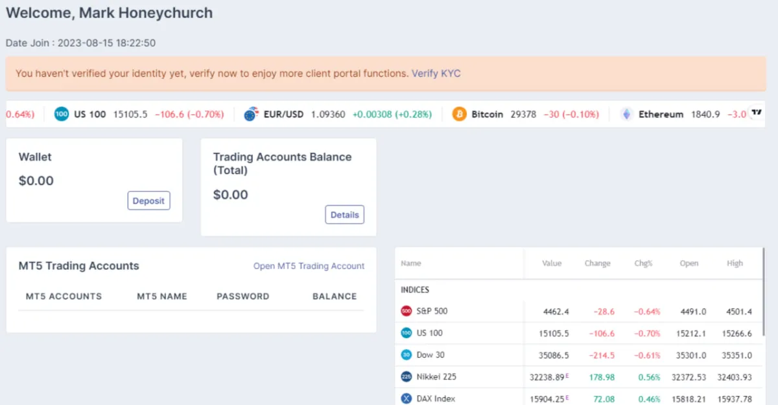
Task: Click Dow 30 change −214.5
Action: point(602,355)
